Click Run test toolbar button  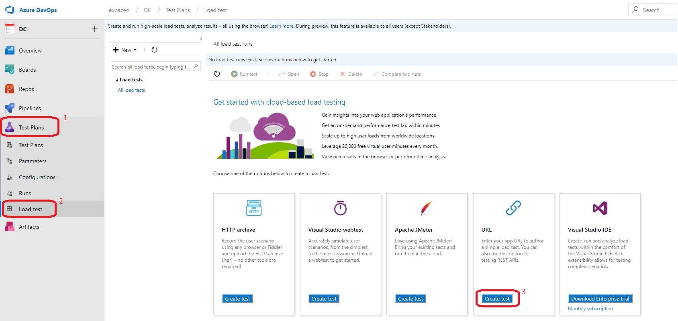[x=244, y=74]
